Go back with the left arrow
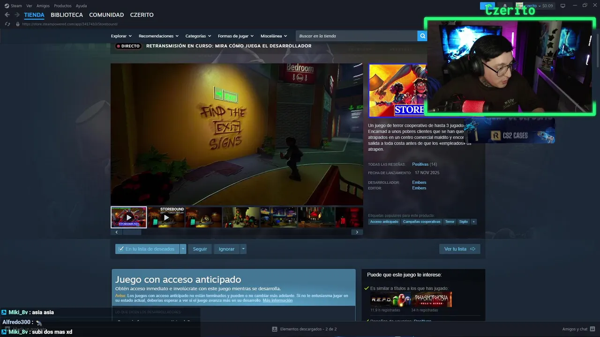The width and height of the screenshot is (600, 337). click(x=7, y=15)
